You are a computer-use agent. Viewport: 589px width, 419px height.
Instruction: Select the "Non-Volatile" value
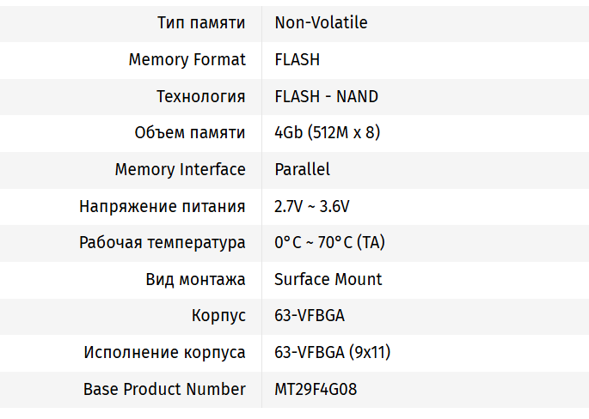pos(321,23)
